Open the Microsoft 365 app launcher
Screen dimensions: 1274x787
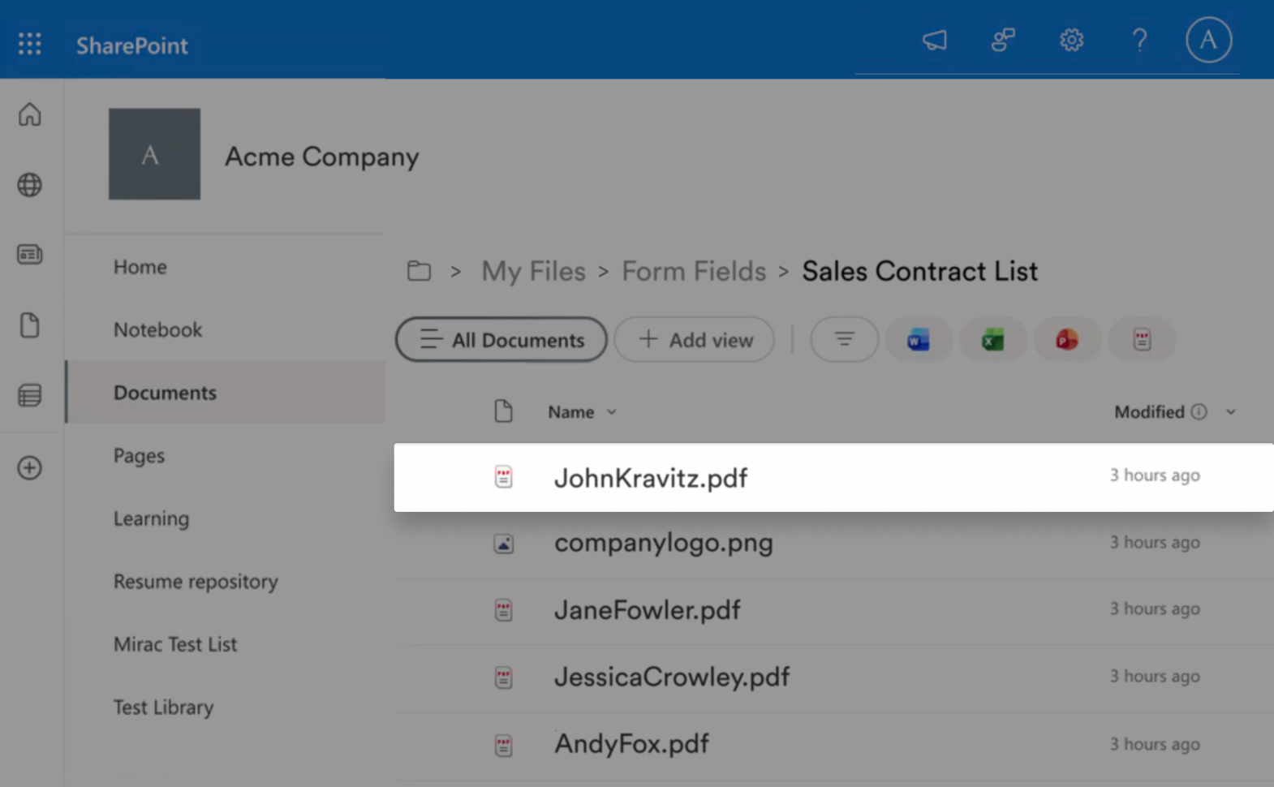click(29, 44)
